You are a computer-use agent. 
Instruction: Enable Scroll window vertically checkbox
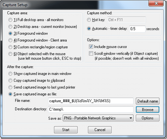(x=91, y=53)
